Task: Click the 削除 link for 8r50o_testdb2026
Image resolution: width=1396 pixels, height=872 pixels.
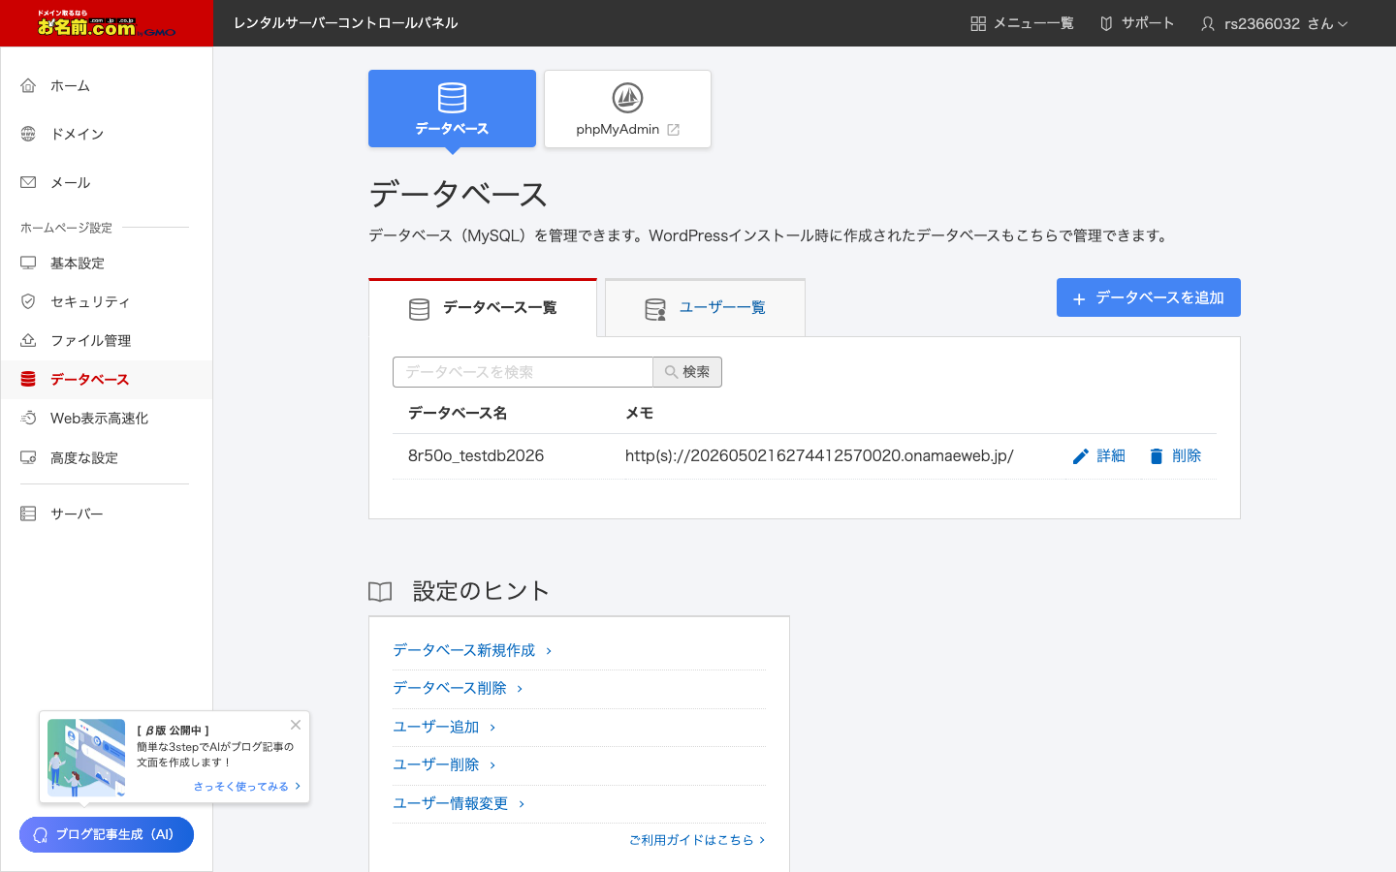Action: pyautogui.click(x=1175, y=456)
